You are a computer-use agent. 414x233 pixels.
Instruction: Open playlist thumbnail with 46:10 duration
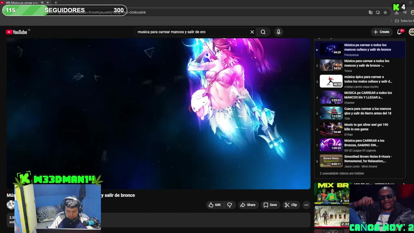click(x=331, y=81)
